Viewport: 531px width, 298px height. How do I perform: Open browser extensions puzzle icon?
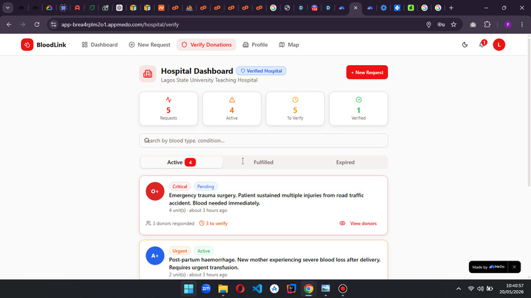click(487, 24)
